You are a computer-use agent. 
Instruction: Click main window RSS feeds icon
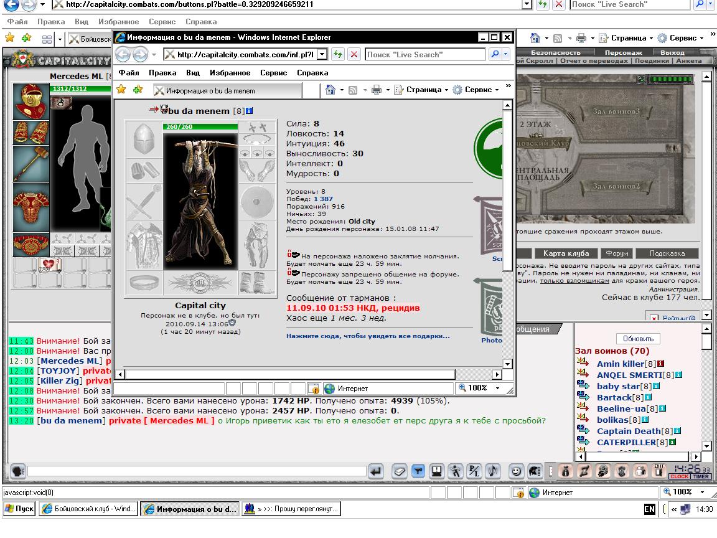[x=558, y=39]
